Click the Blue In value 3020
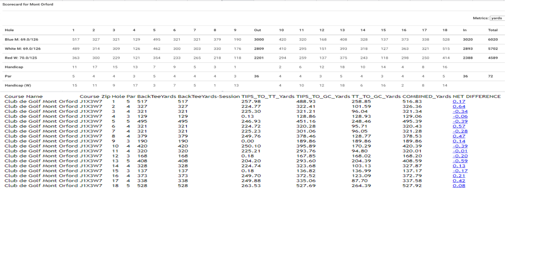Image resolution: width=539 pixels, height=263 pixels. coord(468,39)
